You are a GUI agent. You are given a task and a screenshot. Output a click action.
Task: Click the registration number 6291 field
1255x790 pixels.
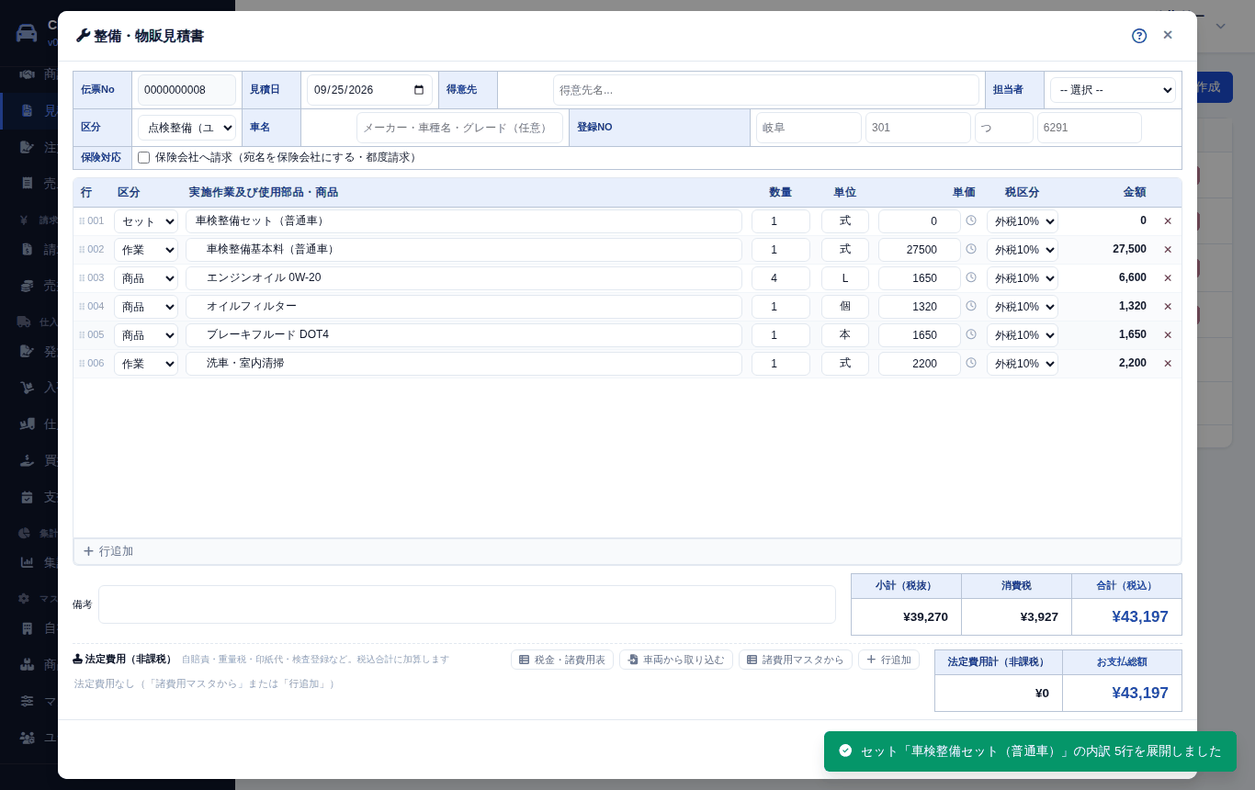[1090, 128]
